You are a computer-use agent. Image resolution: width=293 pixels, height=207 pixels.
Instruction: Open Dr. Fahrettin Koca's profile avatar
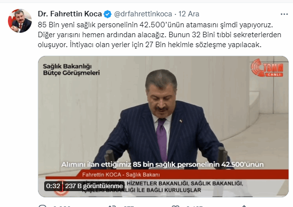click(20, 21)
